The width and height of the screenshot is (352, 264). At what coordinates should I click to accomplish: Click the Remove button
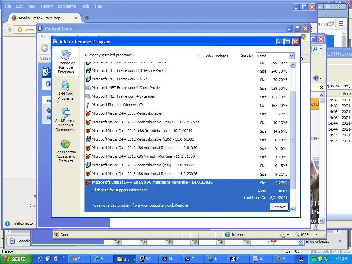(279, 207)
